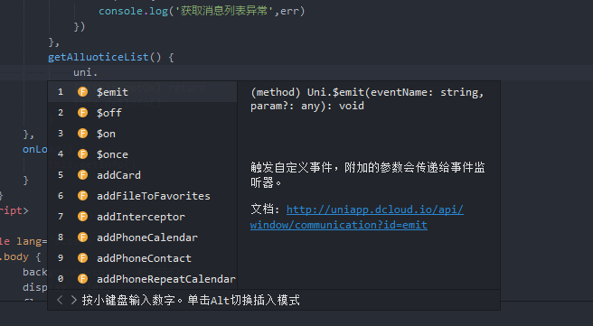
Task: Open the uniapp.dcloud.io documentation link
Action: 357,218
